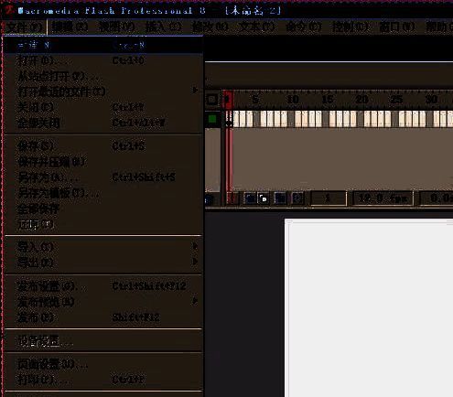Select frame 15 on the timeline ruler

point(327,100)
